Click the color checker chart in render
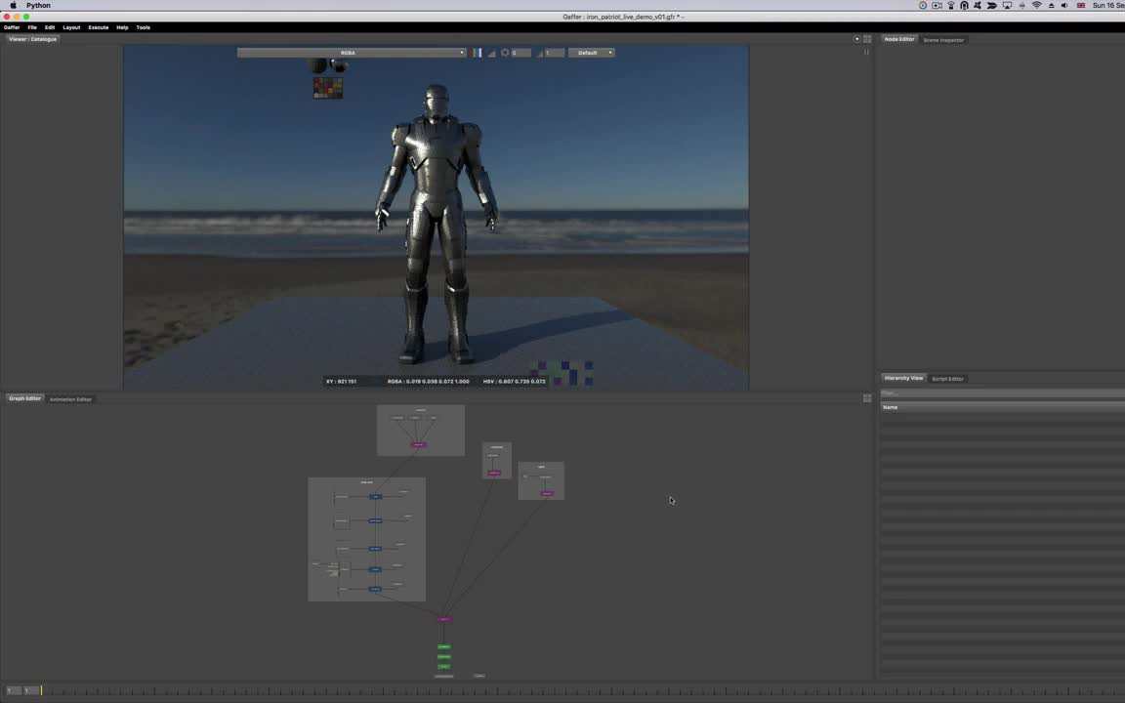The width and height of the screenshot is (1125, 703). pyautogui.click(x=328, y=88)
